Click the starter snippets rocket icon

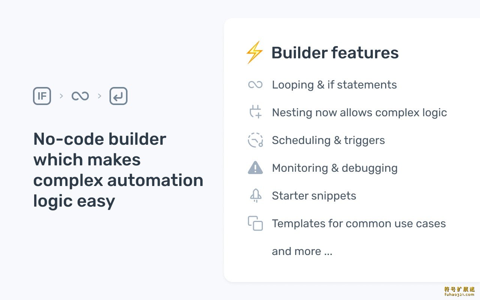pos(256,195)
